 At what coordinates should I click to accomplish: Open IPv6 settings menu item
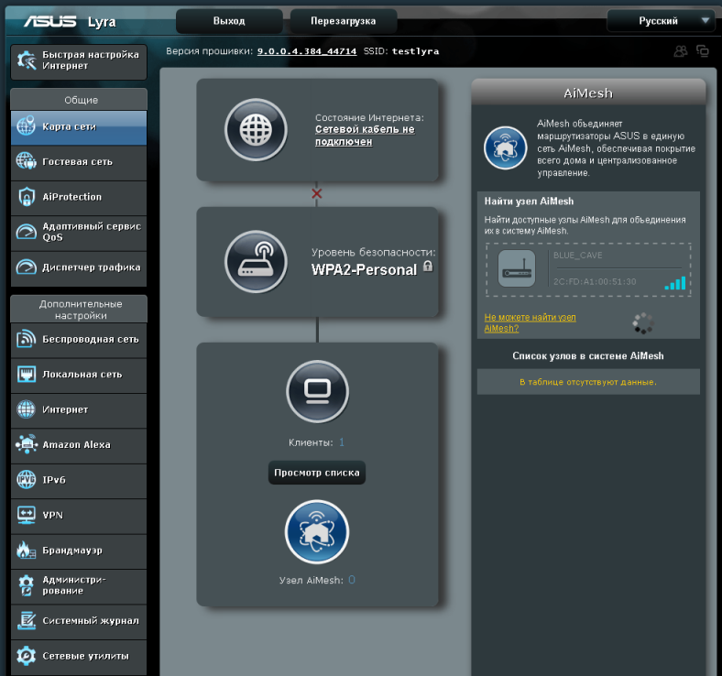[x=79, y=481]
